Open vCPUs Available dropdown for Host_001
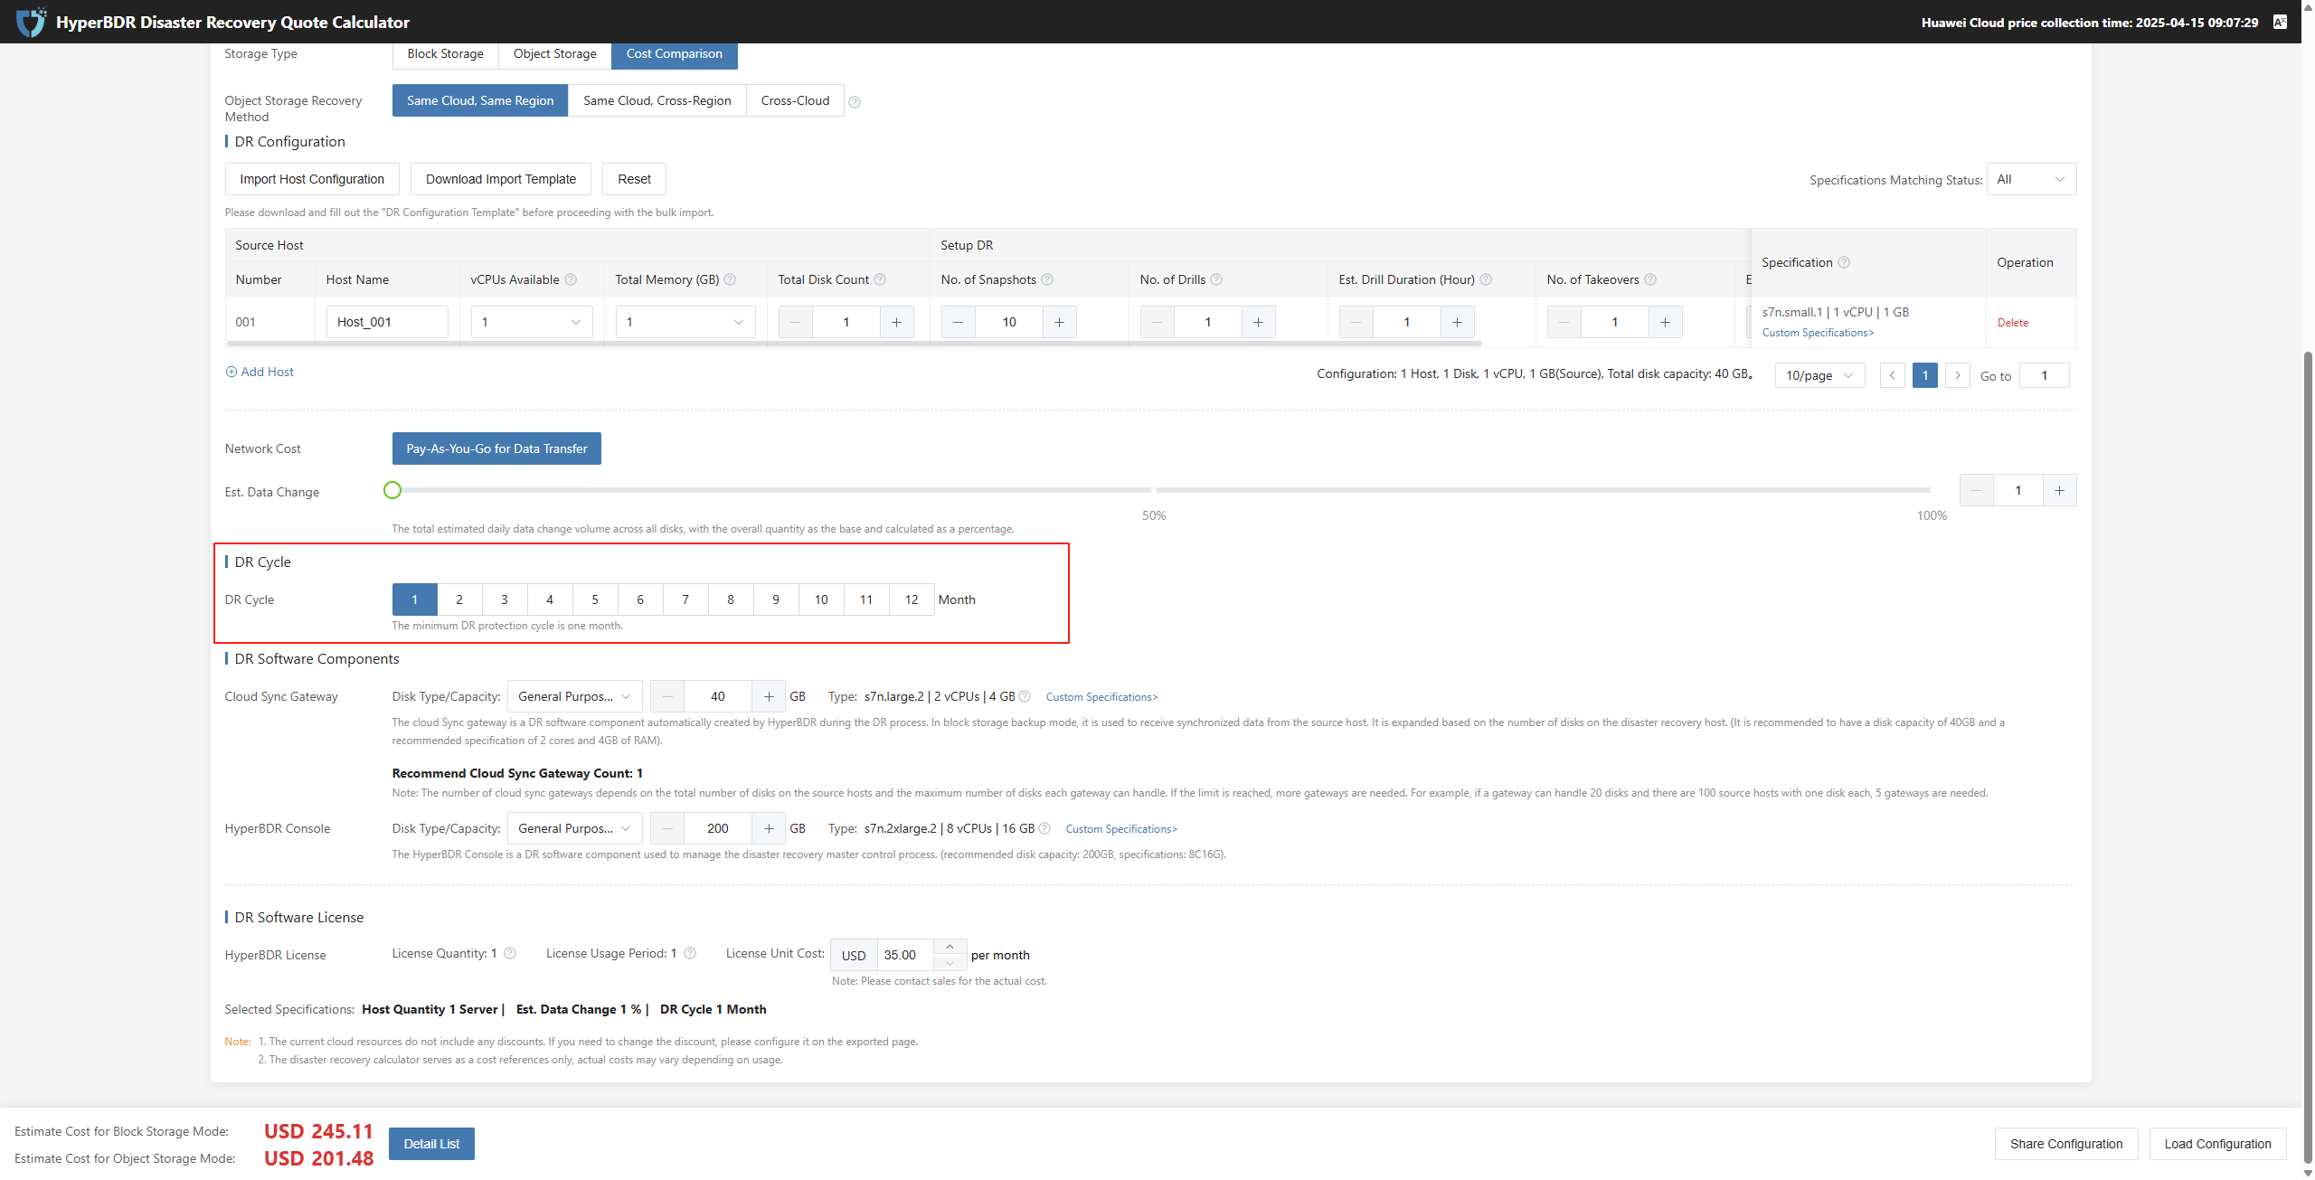The image size is (2315, 1180). click(532, 323)
